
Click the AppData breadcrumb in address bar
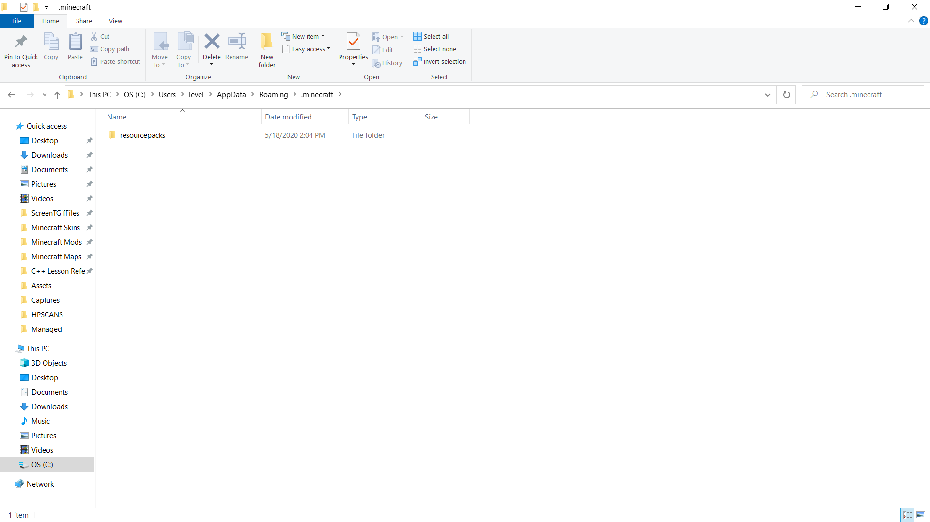click(x=232, y=95)
